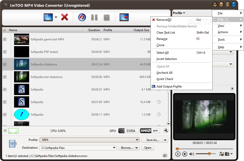Screen dimensions: 244x161
Task: Choose Remove(D) from Edit menu
Action: [x=181, y=20]
